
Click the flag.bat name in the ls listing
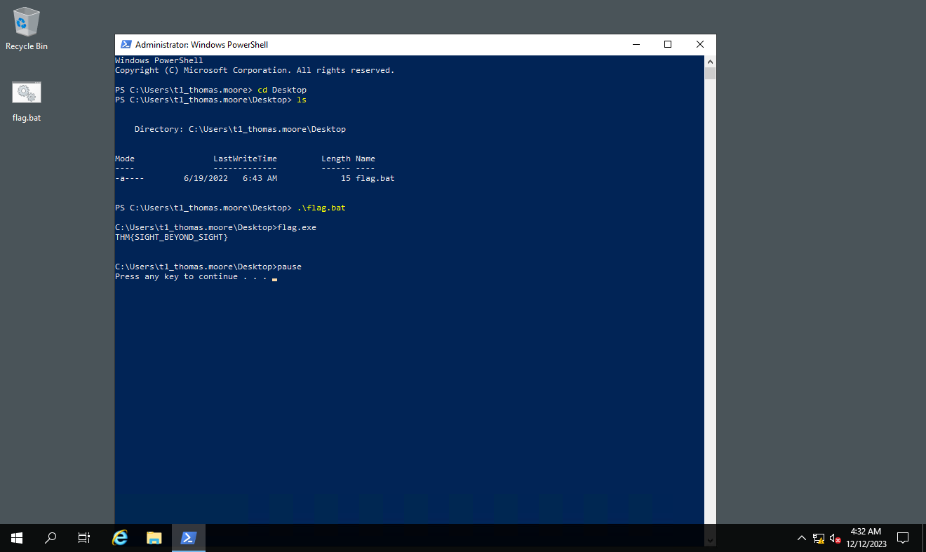[x=375, y=178]
